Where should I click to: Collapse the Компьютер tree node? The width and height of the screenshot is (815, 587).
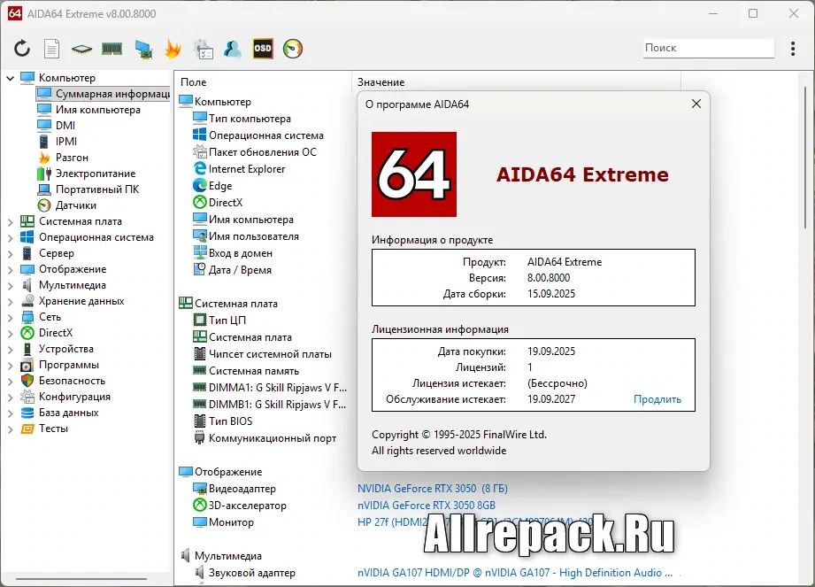[11, 78]
